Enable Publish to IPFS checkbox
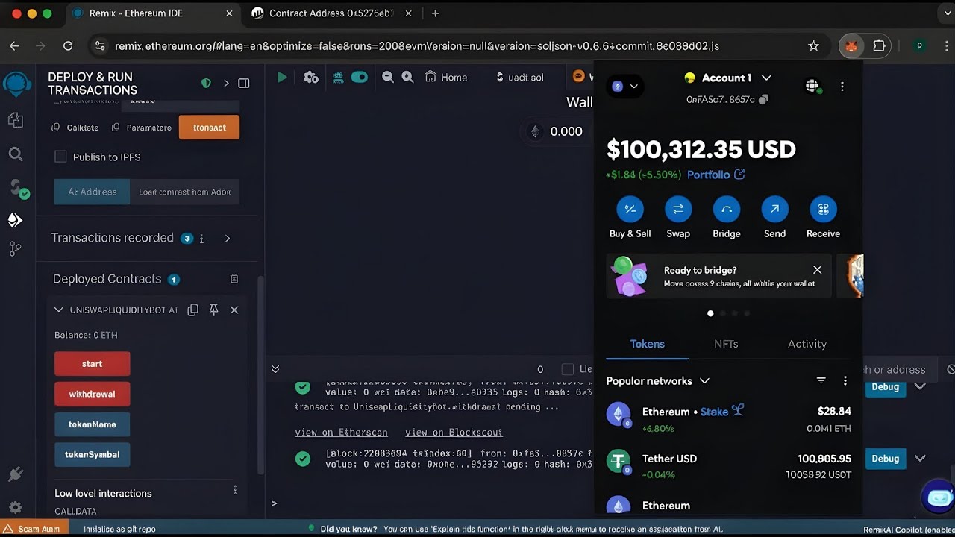This screenshot has height=537, width=955. [x=60, y=157]
